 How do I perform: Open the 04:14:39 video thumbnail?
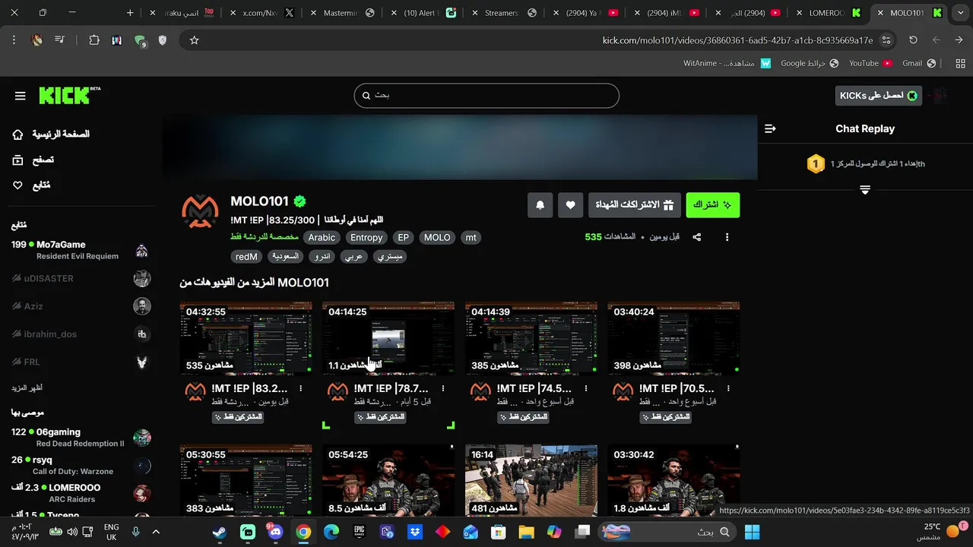(531, 339)
